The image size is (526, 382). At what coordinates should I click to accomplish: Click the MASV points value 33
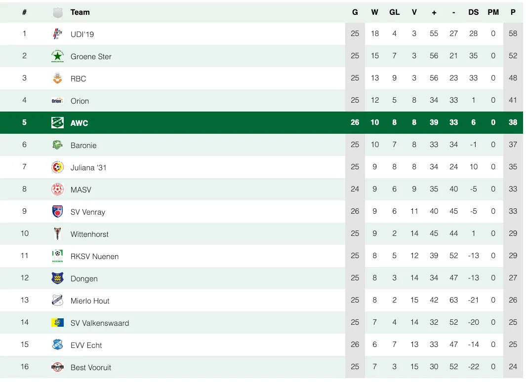tap(513, 189)
